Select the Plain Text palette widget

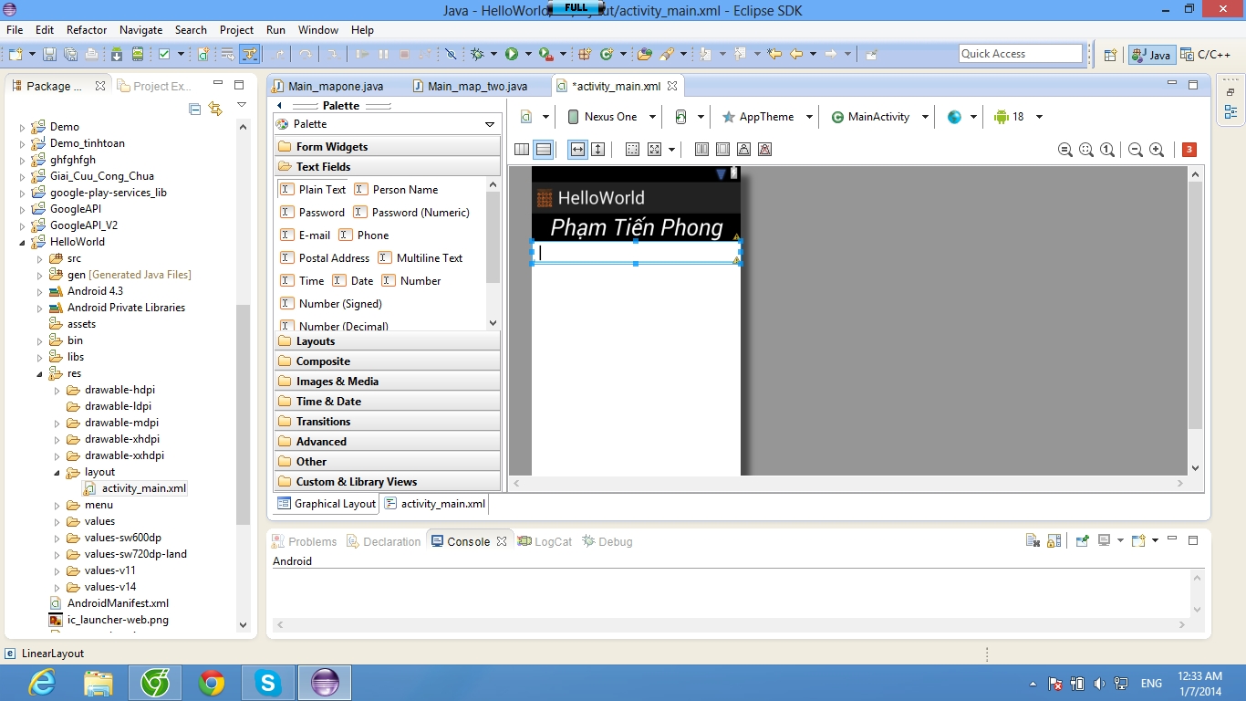pos(313,190)
